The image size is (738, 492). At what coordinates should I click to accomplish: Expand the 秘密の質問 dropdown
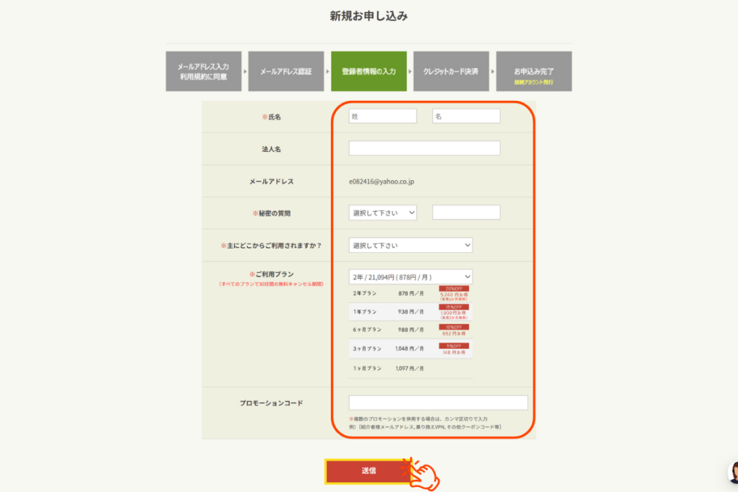[x=383, y=213]
